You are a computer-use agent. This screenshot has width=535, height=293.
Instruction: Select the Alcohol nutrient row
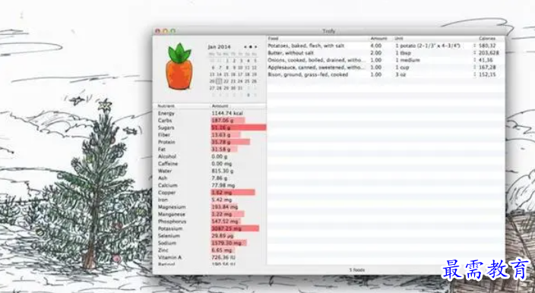click(x=210, y=156)
